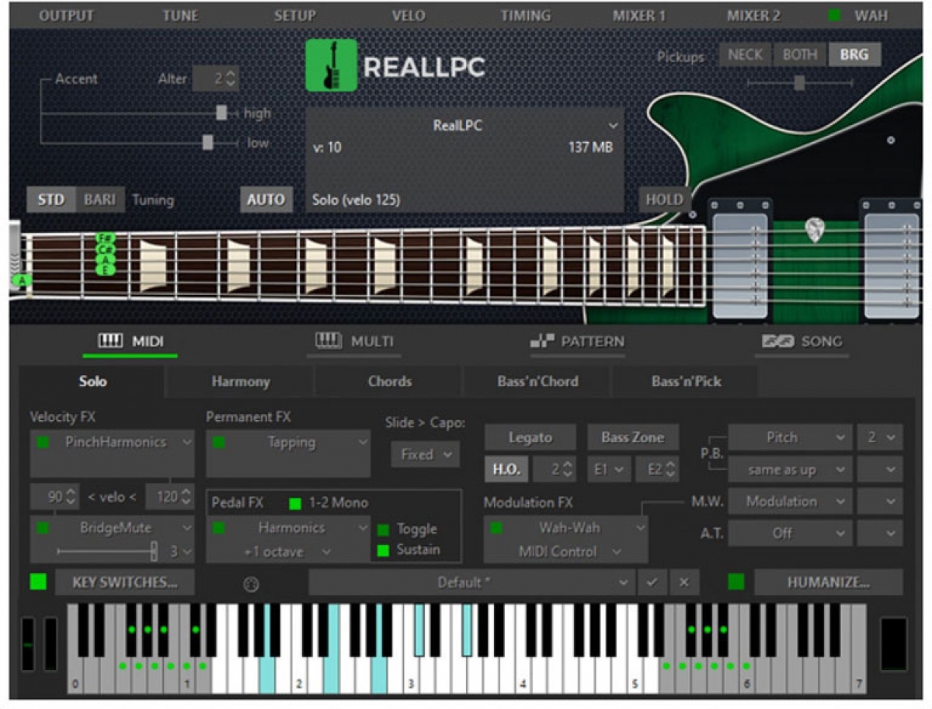The height and width of the screenshot is (709, 932).
Task: Click the round icon left of Default preset
Action: pyautogui.click(x=251, y=583)
